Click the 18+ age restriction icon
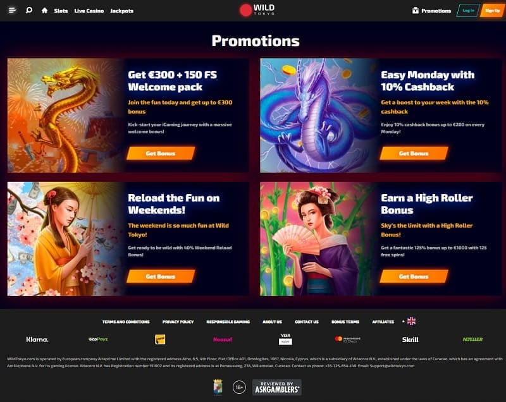 pyautogui.click(x=239, y=387)
